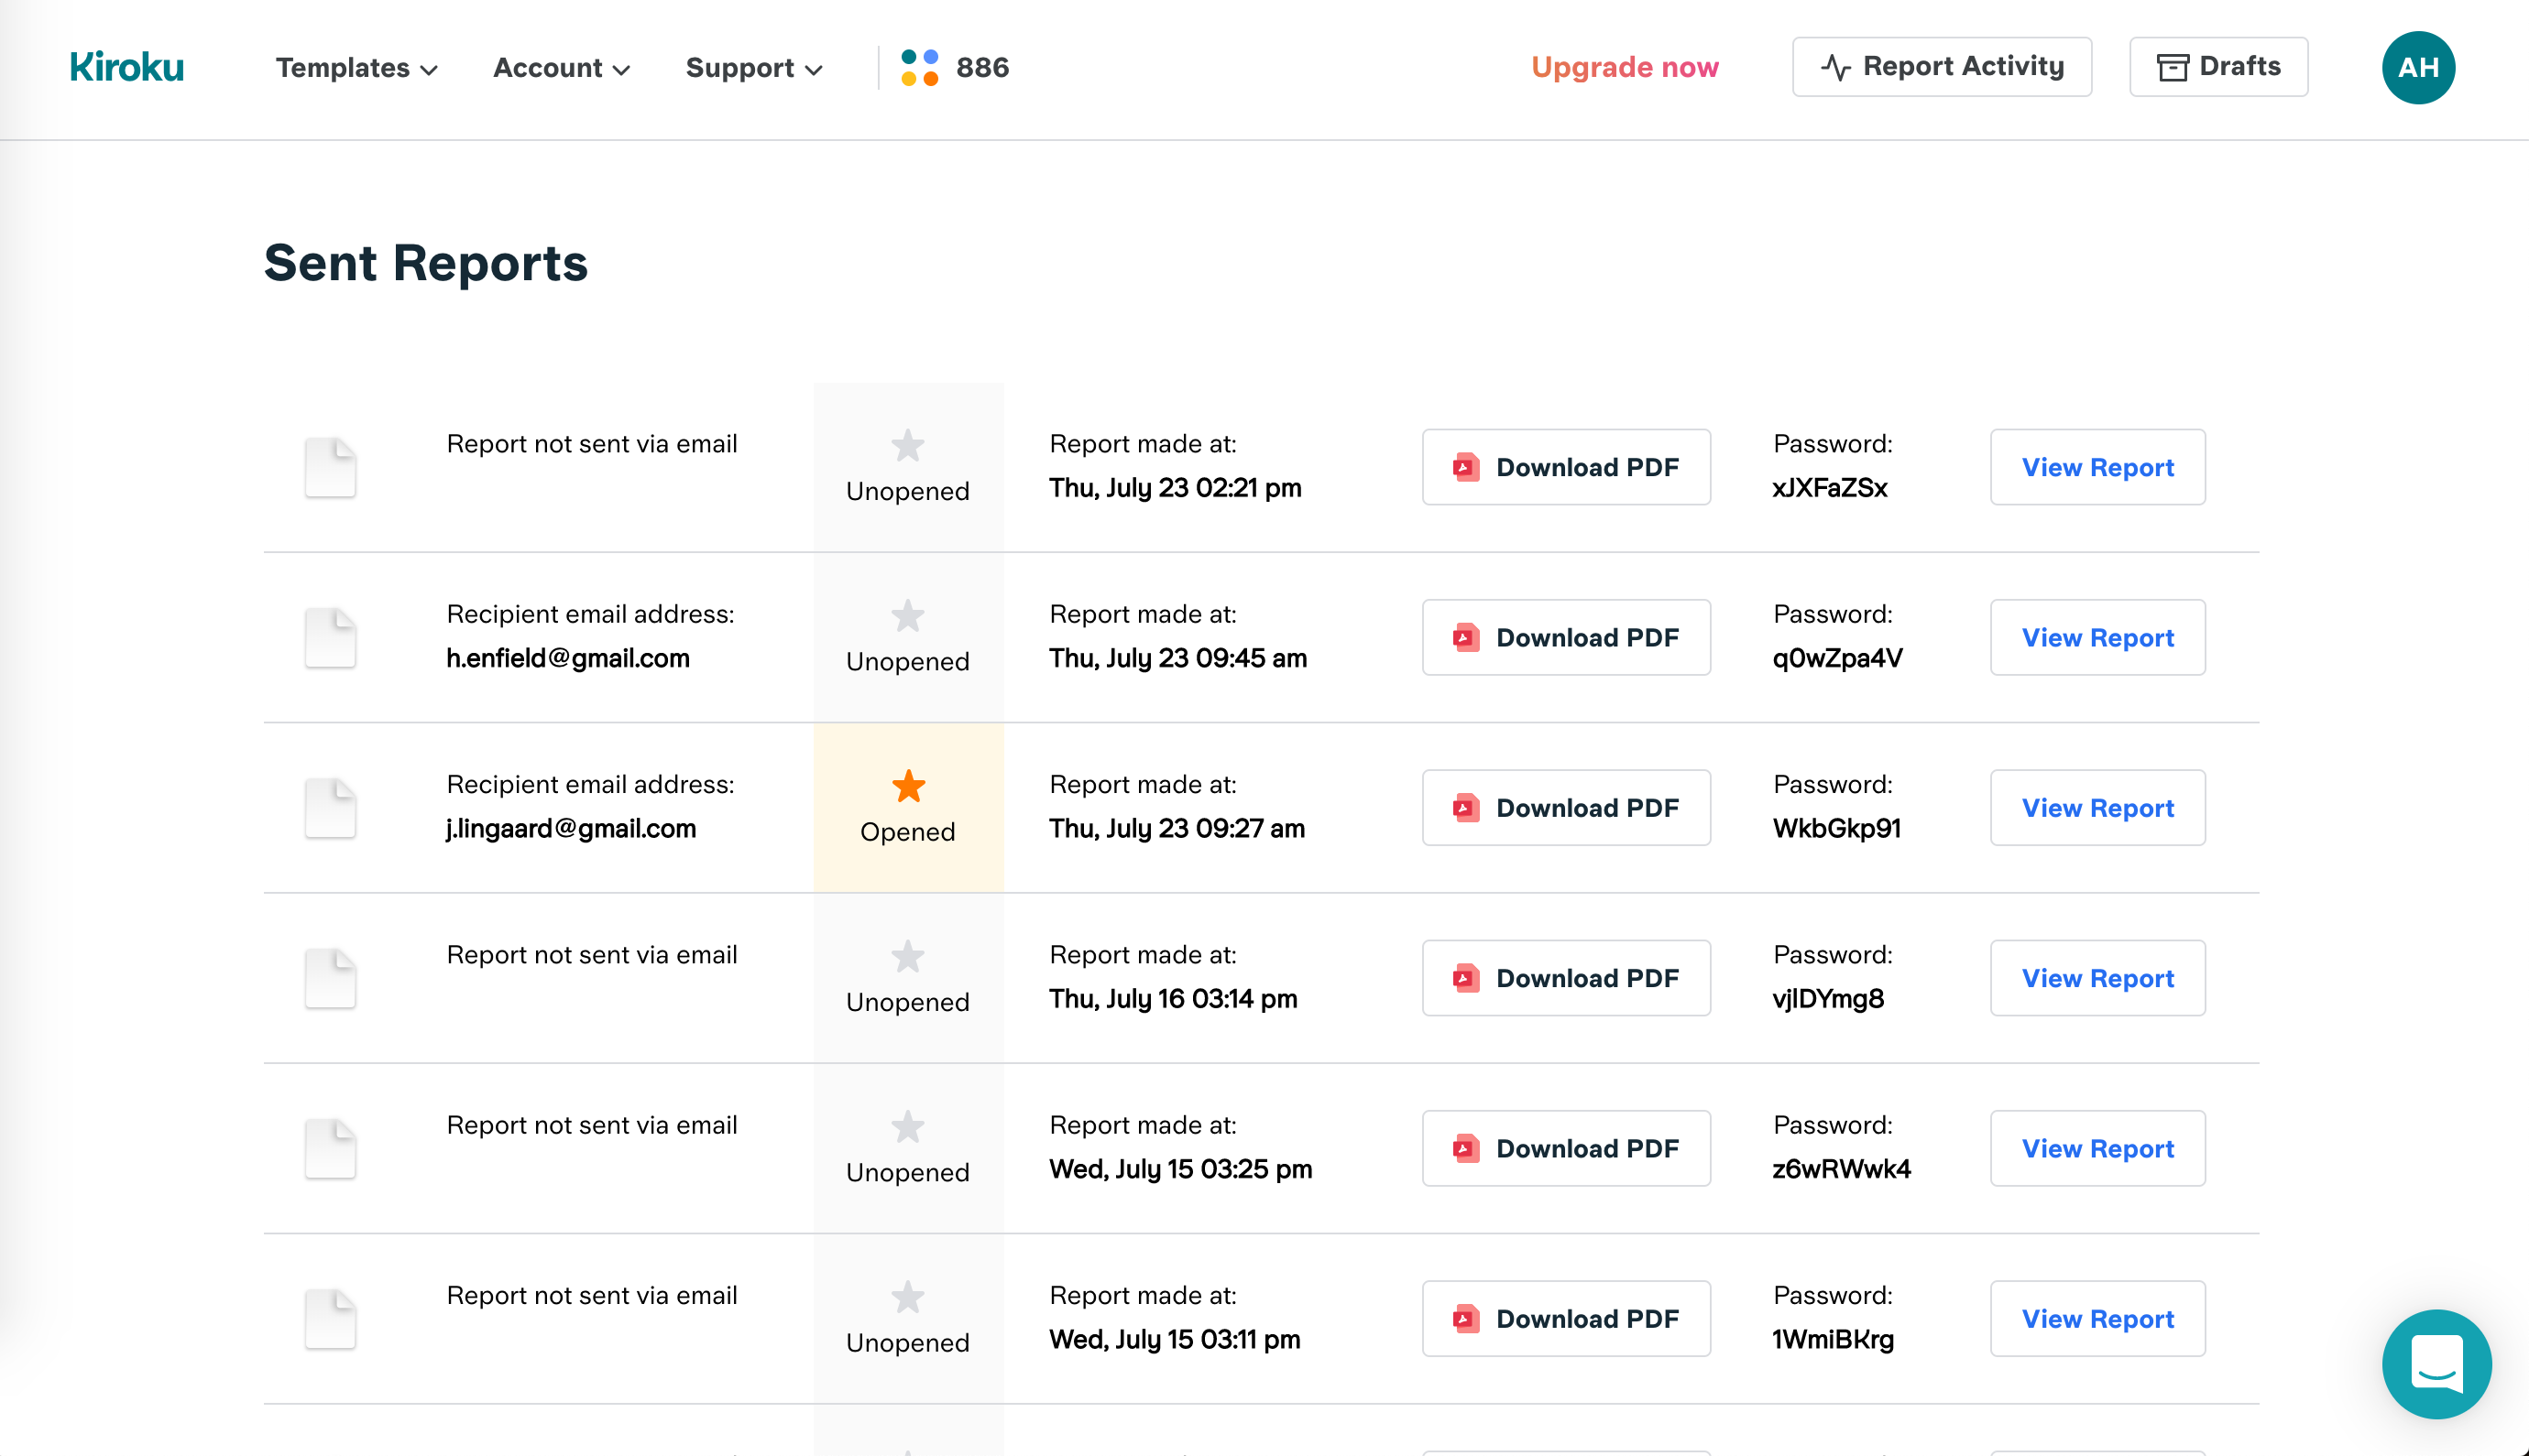Open the chat support bubble icon
This screenshot has height=1456, width=2529.
tap(2436, 1363)
